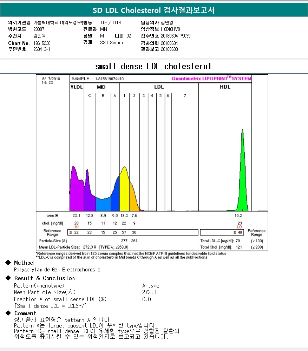This screenshot has height=351, width=308.
Task: Click HDL reference range '≥ 40'
Action: (x=238, y=232)
